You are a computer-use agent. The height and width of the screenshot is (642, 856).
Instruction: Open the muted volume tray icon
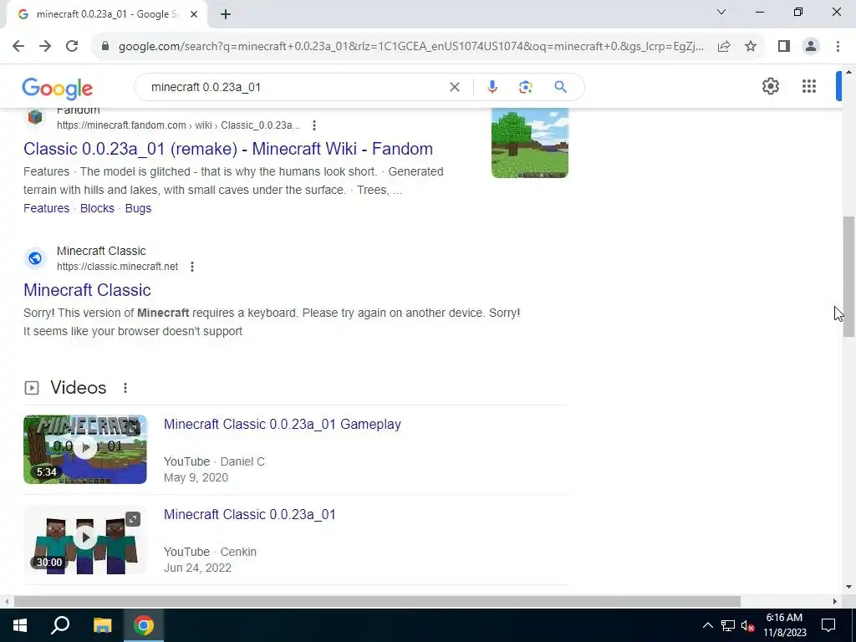coord(747,625)
